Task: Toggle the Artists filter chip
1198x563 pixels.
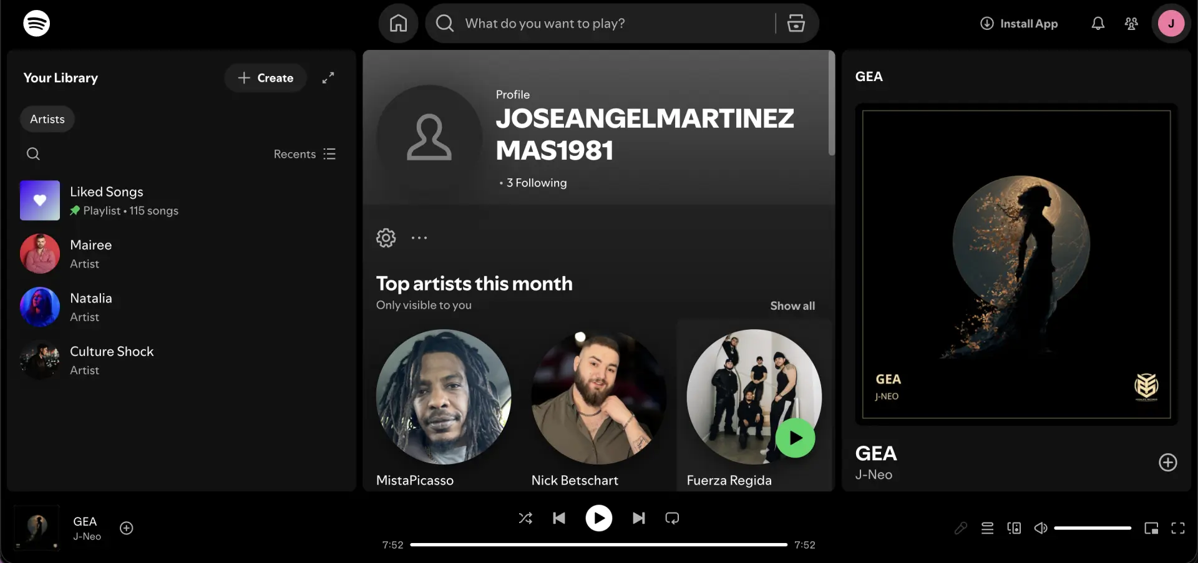Action: click(x=47, y=119)
